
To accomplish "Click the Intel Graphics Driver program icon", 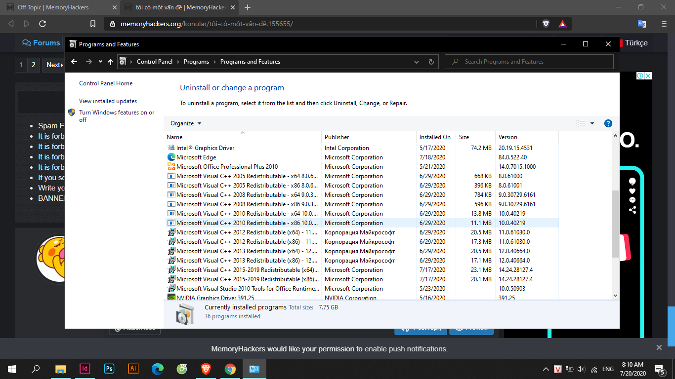I will pos(171,148).
